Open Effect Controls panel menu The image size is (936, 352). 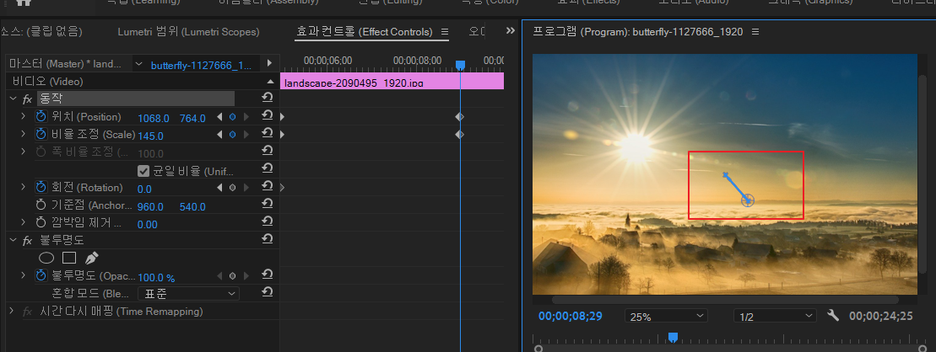tap(444, 31)
